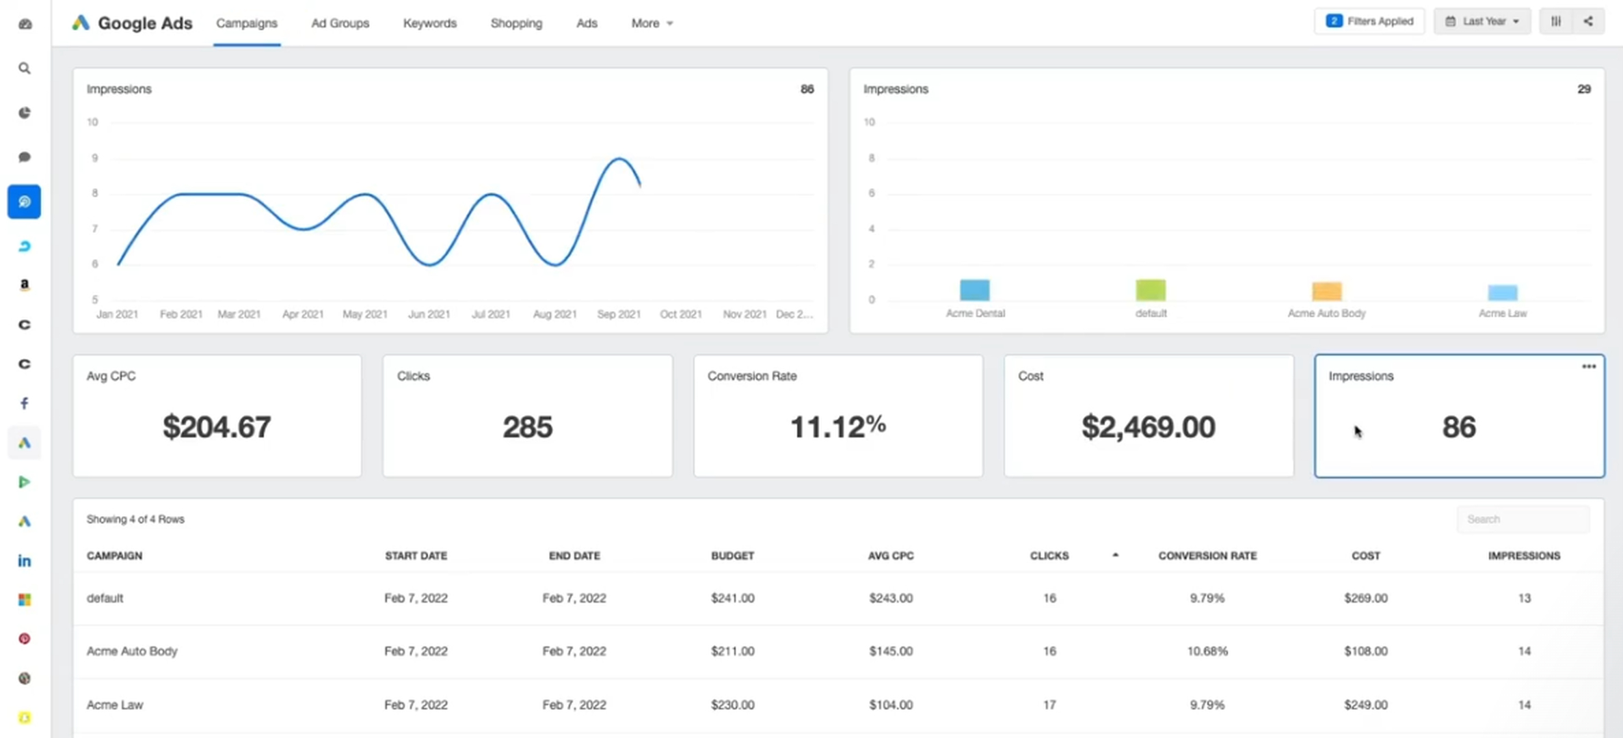The image size is (1623, 738).
Task: Click the Acme Dental blue bar
Action: [x=974, y=290]
